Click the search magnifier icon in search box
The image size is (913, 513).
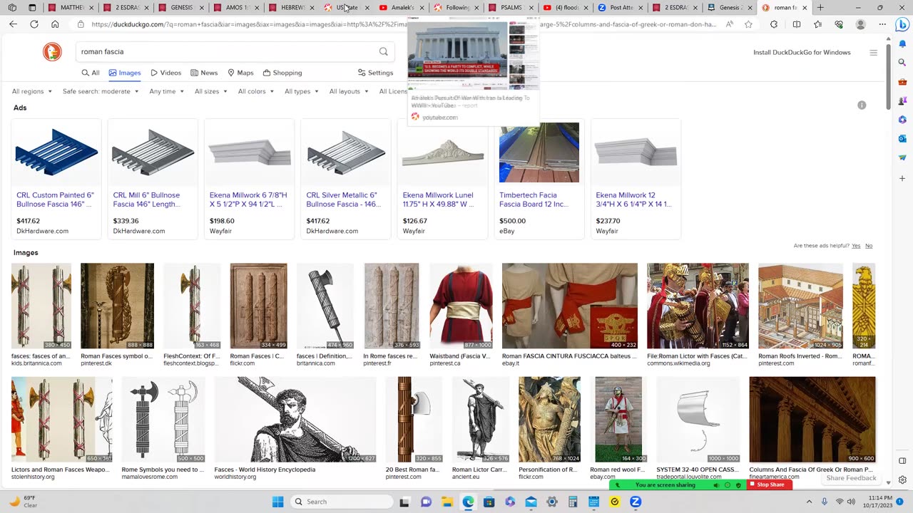point(384,51)
